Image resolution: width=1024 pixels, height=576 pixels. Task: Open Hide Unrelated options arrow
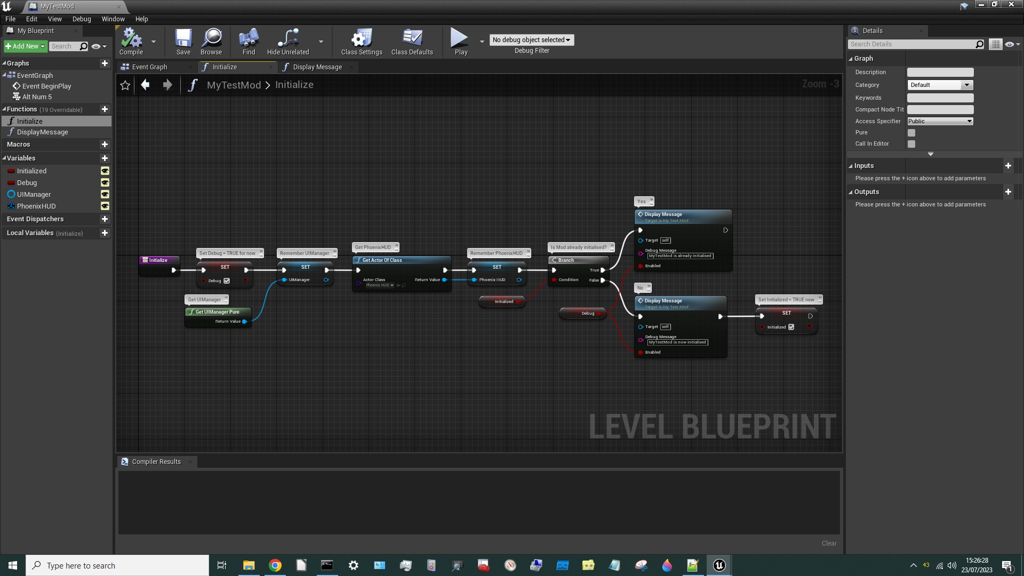321,42
